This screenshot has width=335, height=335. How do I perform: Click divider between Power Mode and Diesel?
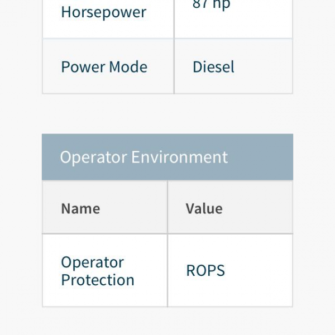pos(174,66)
